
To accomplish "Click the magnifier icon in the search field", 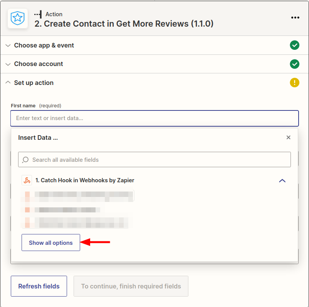I will tap(25, 159).
